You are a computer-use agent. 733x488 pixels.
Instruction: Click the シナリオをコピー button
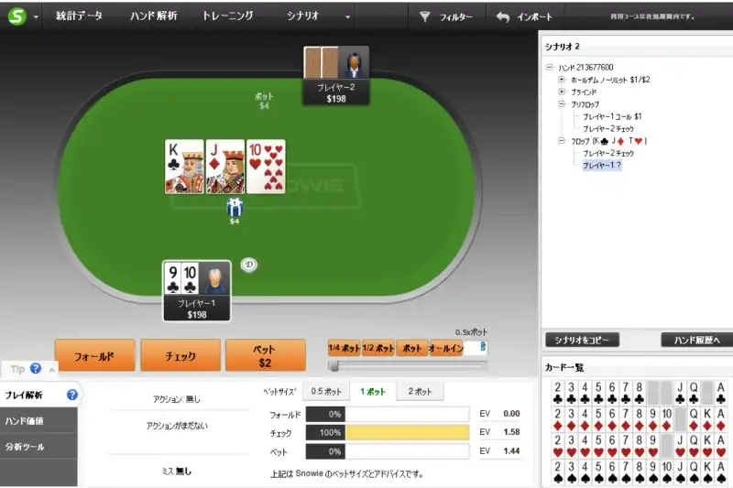582,340
